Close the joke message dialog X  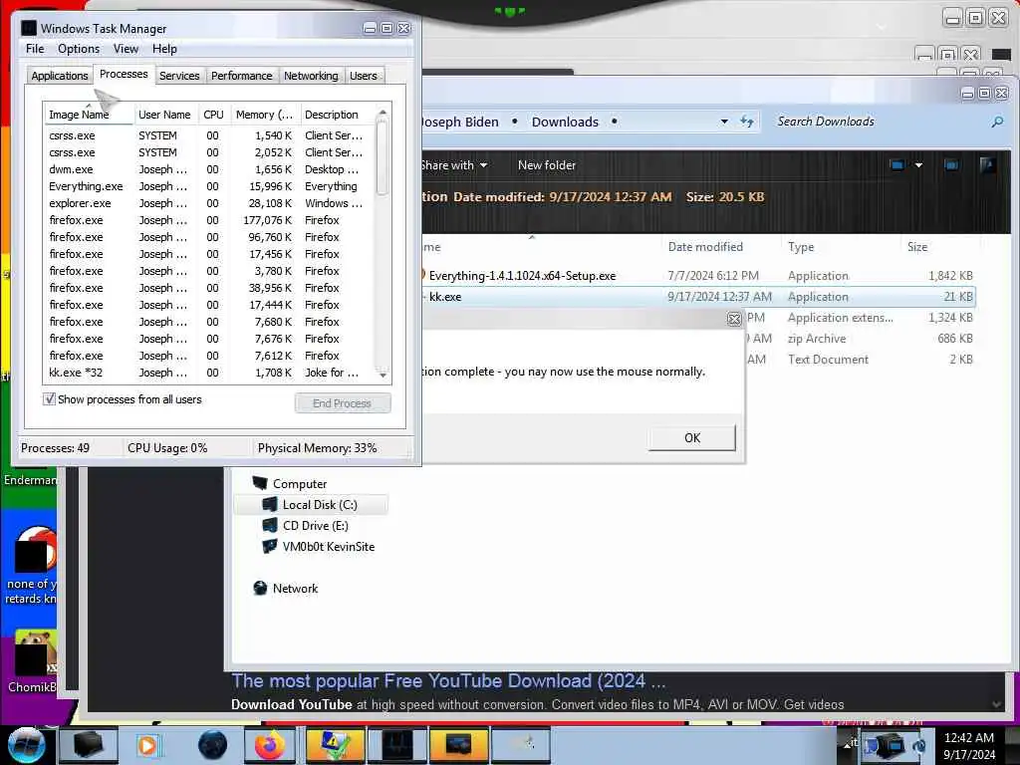[734, 319]
